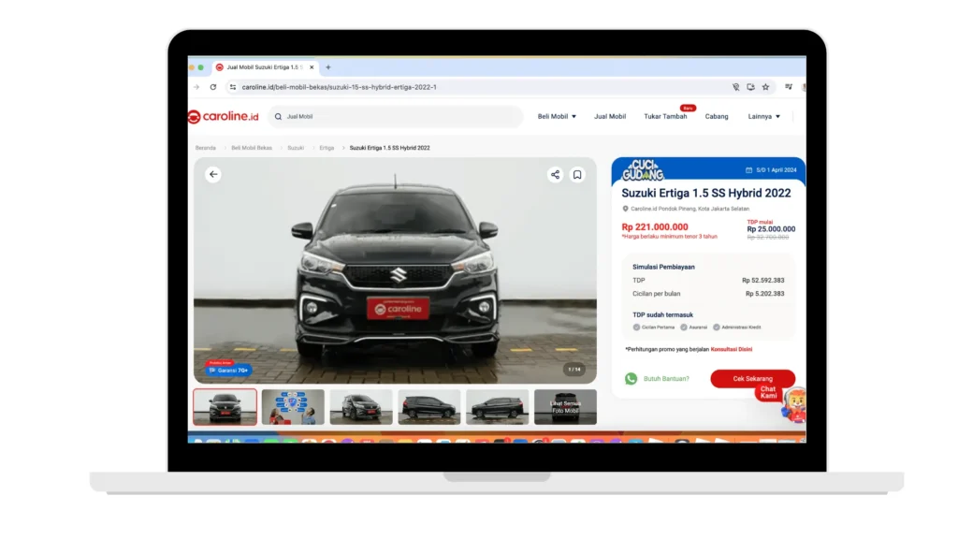Click the location pin icon under the title
This screenshot has width=958, height=539.
click(625, 209)
